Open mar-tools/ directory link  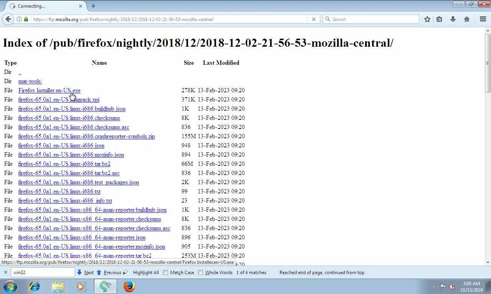point(30,81)
